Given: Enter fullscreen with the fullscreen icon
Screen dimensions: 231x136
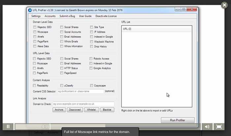Looking at the screenshot, I should 219,126.
